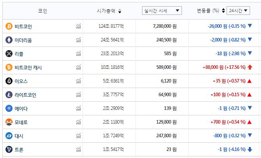Image resolution: width=261 pixels, height=158 pixels.
Task: Click the Tron coin icon
Action: point(9,149)
